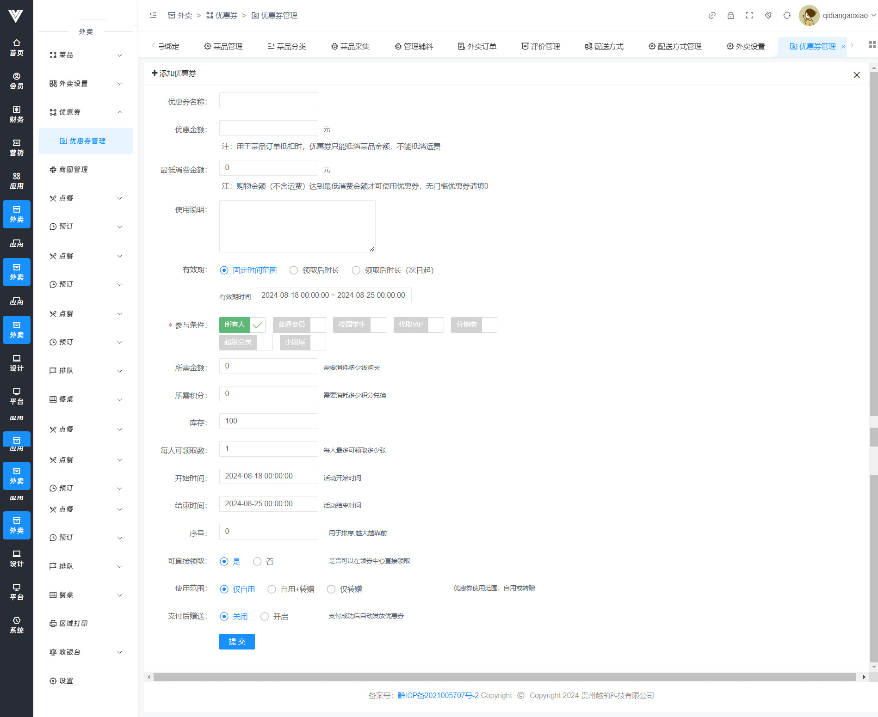Expand the 菜品 menu group

tap(86, 55)
